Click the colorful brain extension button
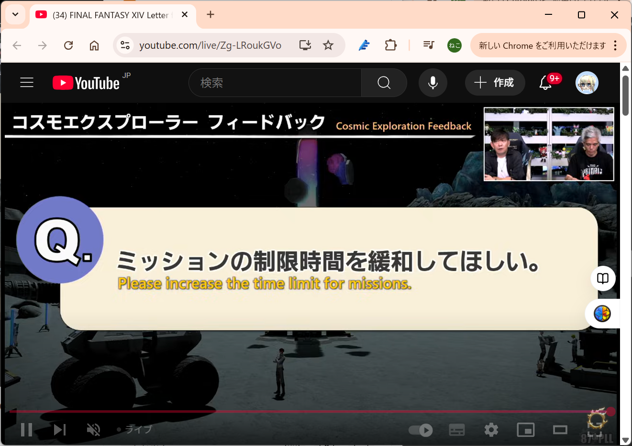632x446 pixels. (602, 314)
